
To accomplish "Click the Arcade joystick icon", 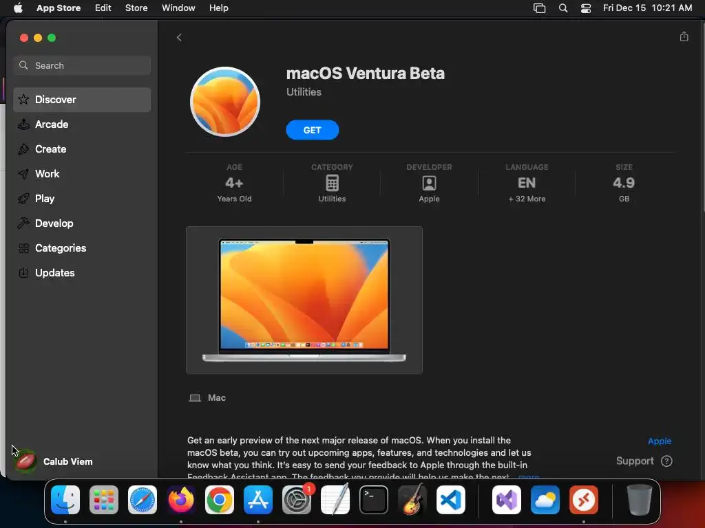I will (23, 124).
